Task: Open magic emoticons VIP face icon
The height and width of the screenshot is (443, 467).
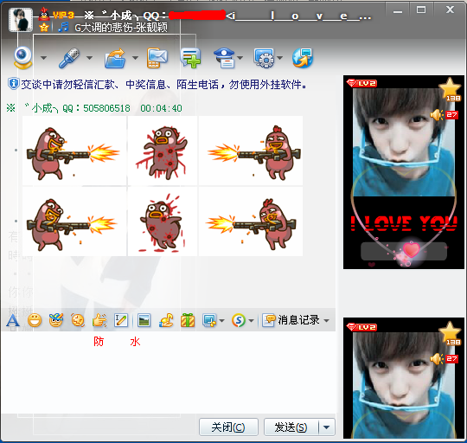Action: pos(56,320)
